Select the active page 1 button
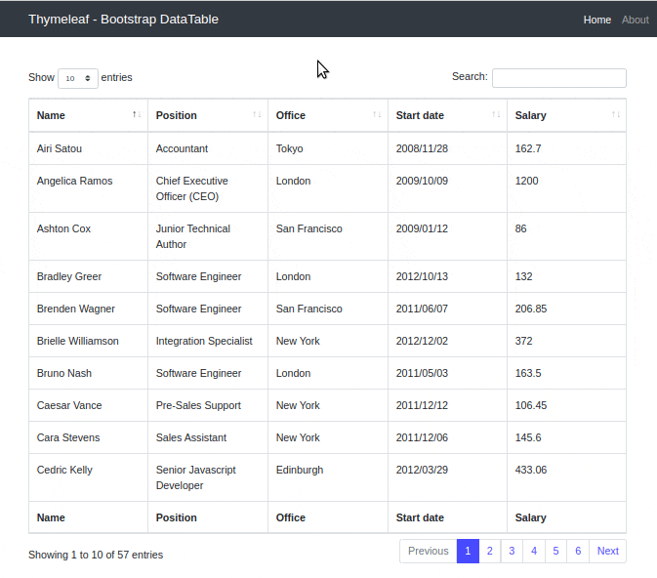 click(468, 551)
